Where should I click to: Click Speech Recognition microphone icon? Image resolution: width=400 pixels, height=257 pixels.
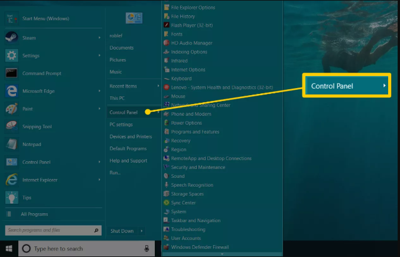tap(167, 185)
